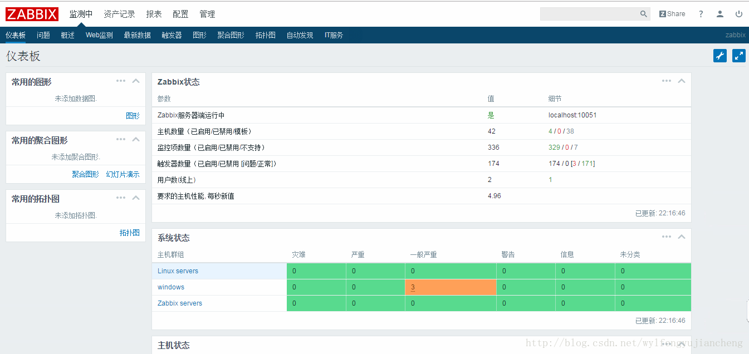
Task: Click the orange 3 problems cell
Action: point(451,287)
